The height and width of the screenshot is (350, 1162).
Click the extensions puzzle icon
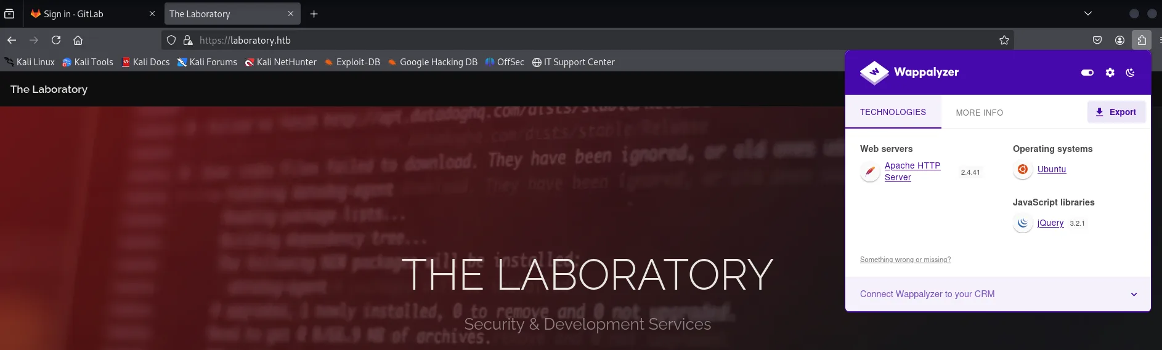[1142, 40]
